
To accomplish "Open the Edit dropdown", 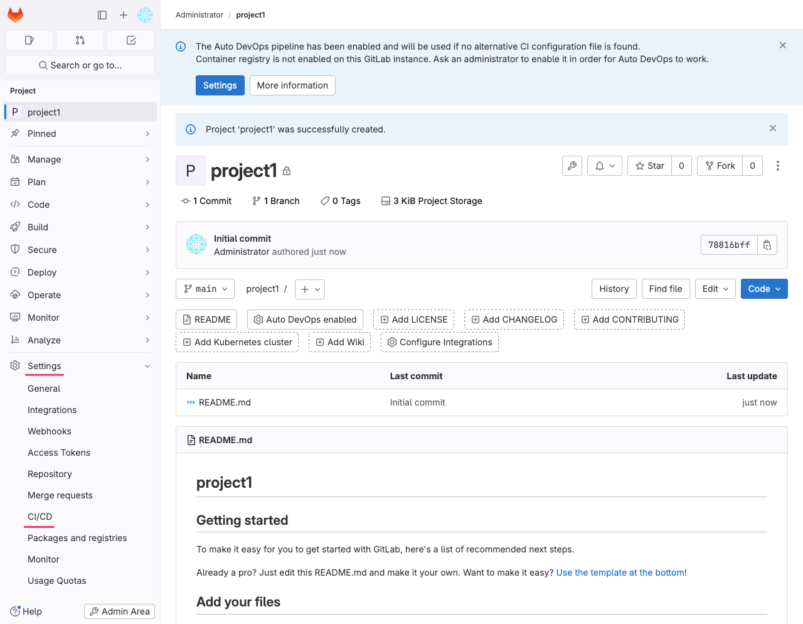I will point(715,289).
